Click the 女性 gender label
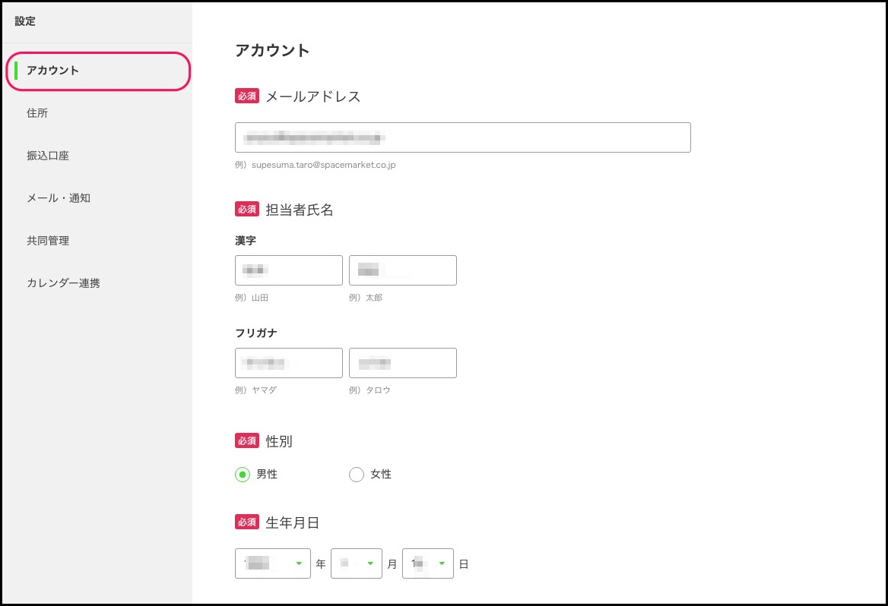This screenshot has height=606, width=888. [381, 475]
